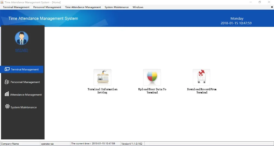Open the Windows menu

138,7
